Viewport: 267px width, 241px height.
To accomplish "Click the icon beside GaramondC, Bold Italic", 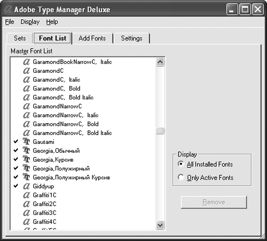I will coord(26,97).
